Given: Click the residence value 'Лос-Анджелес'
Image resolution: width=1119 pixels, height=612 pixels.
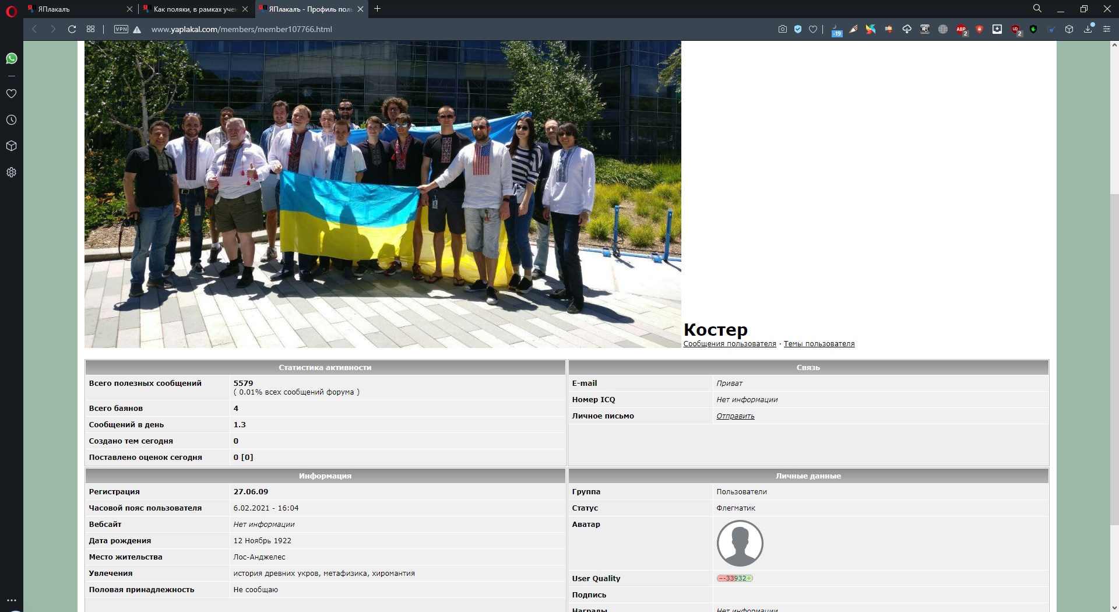Looking at the screenshot, I should click(x=259, y=557).
